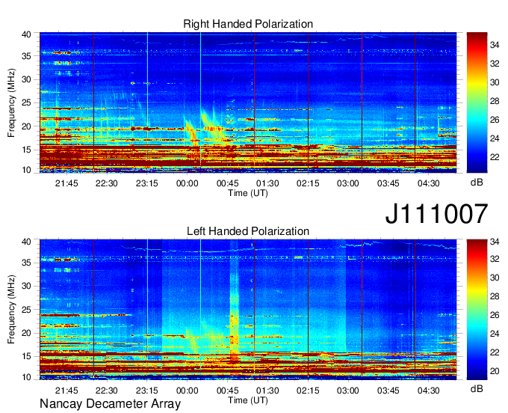508x413 pixels.
Task: Click "15" frequency tick on Left Handed plot
Action: (x=26, y=356)
